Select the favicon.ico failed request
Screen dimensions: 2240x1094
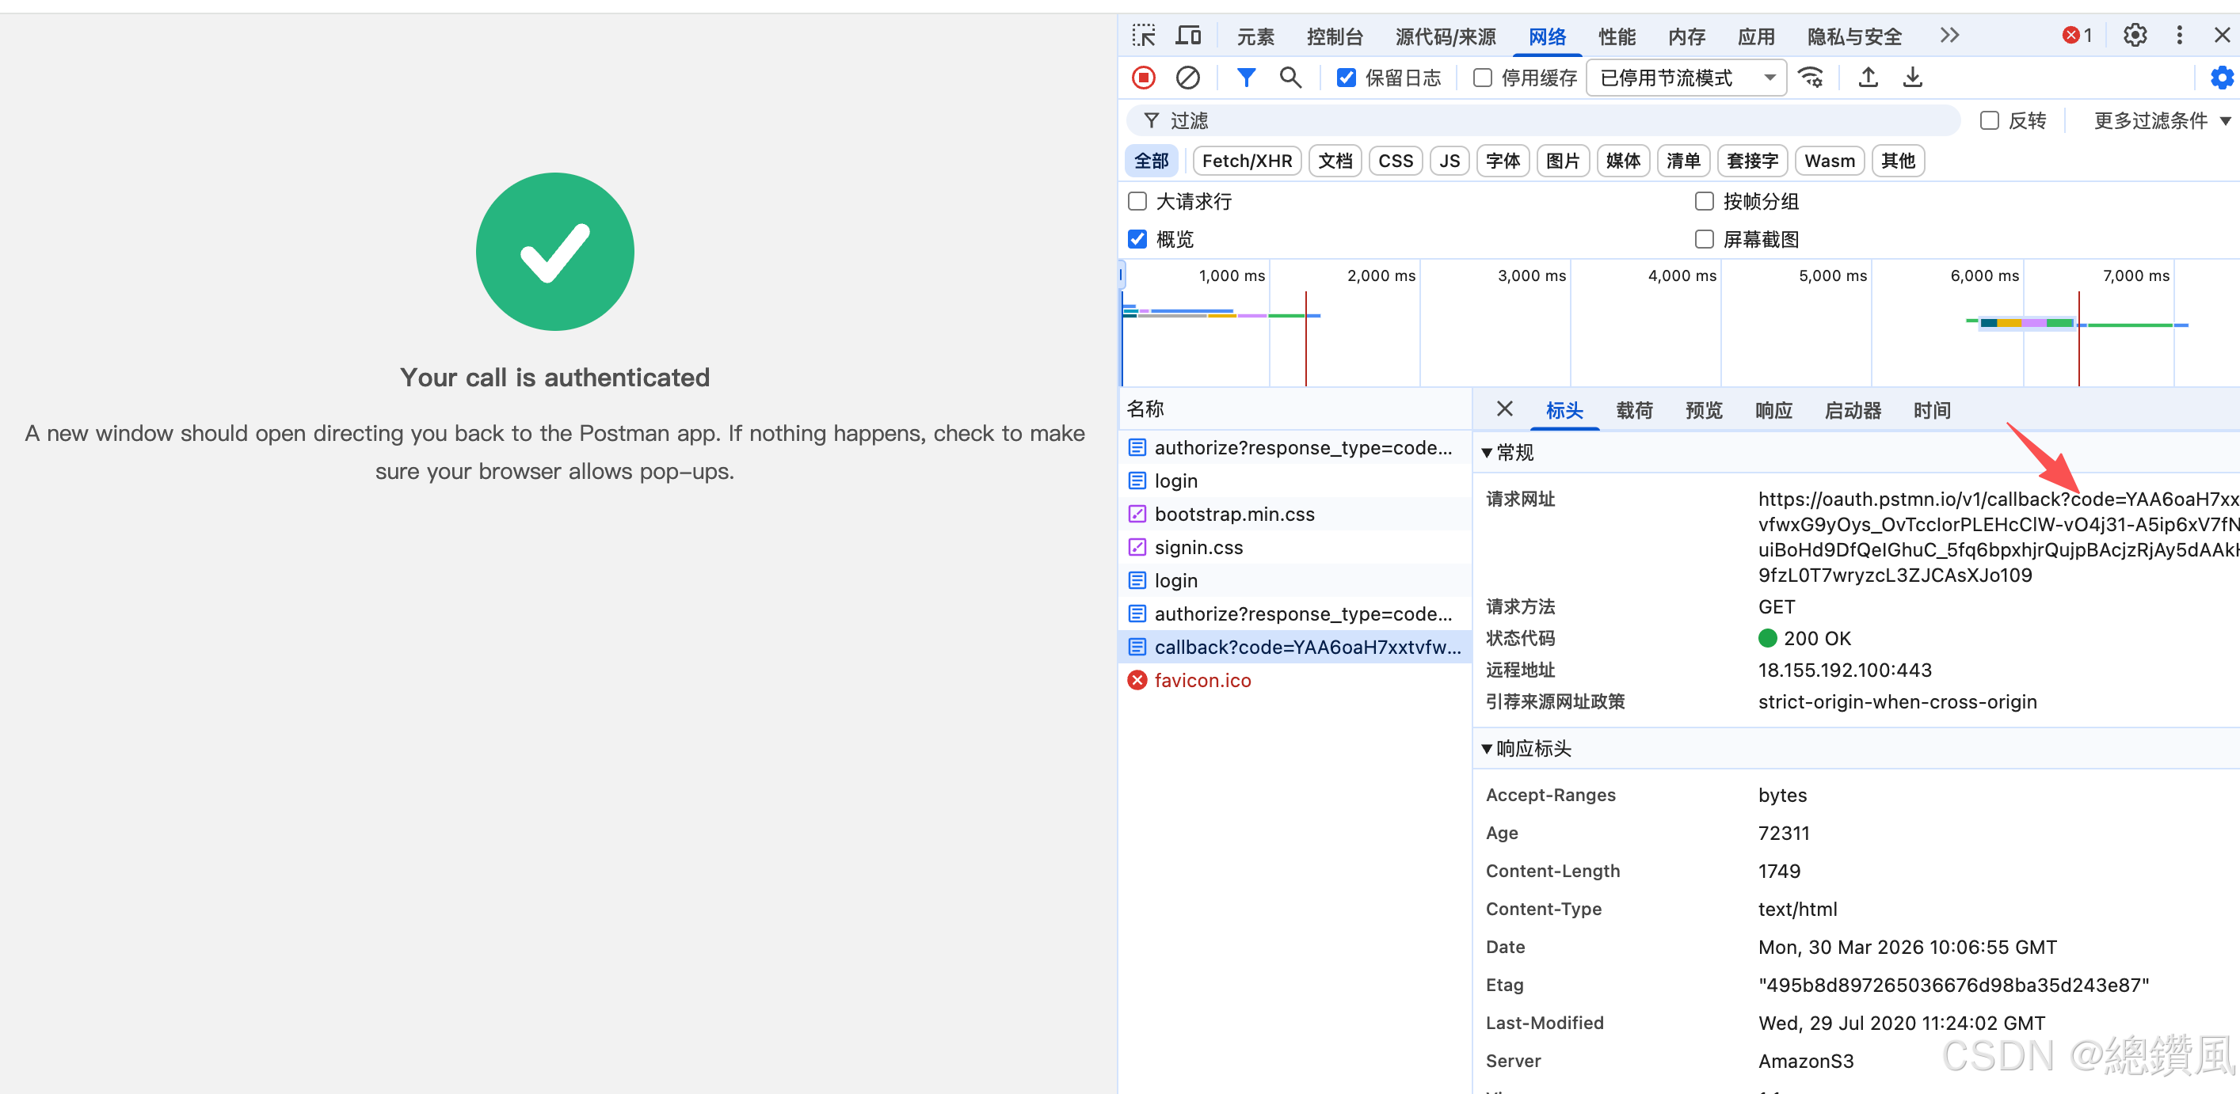(1202, 680)
